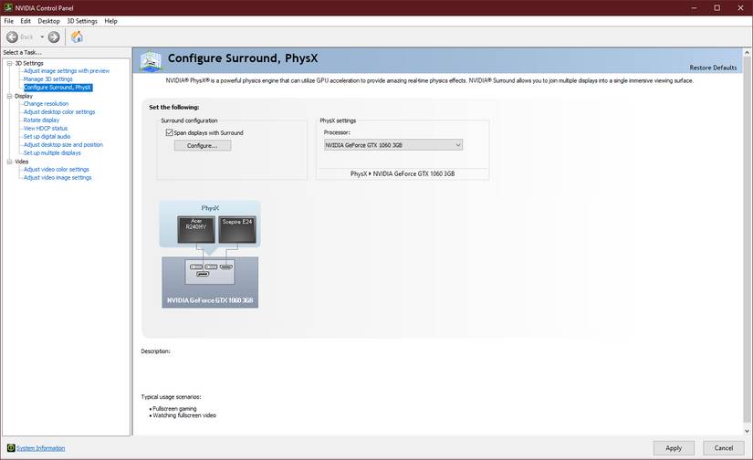
Task: Select the Sceptre E24 monitor icon
Action: click(x=237, y=230)
